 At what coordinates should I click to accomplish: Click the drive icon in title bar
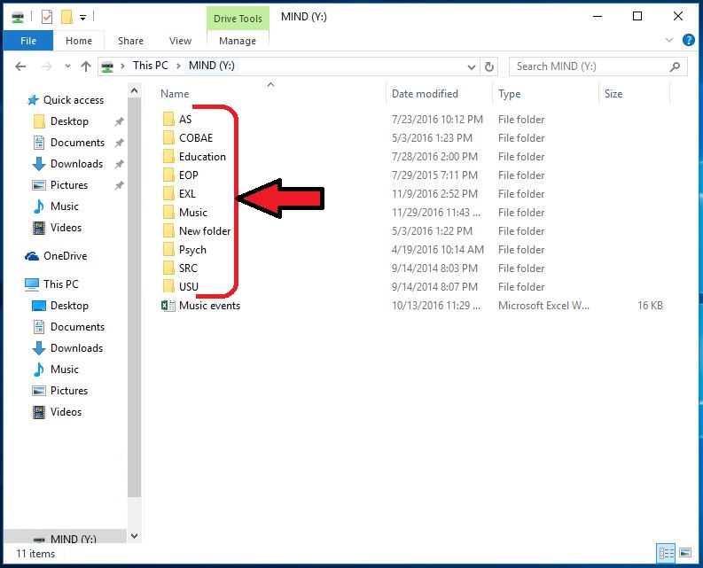click(x=18, y=18)
